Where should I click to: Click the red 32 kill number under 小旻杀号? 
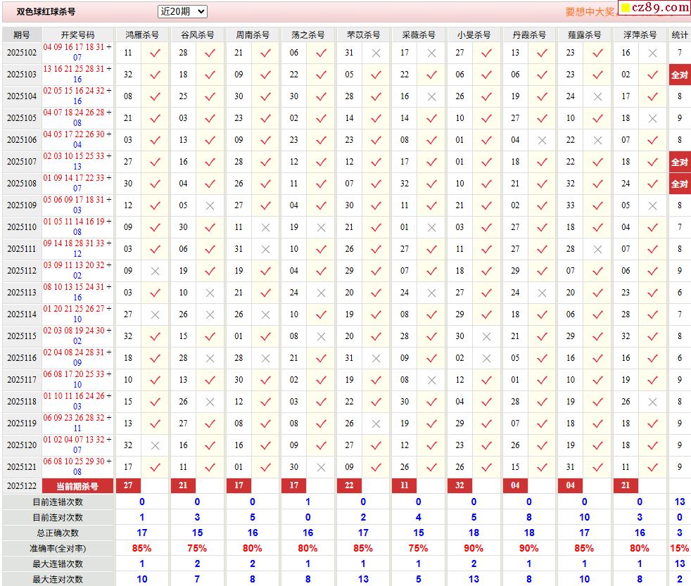[459, 485]
